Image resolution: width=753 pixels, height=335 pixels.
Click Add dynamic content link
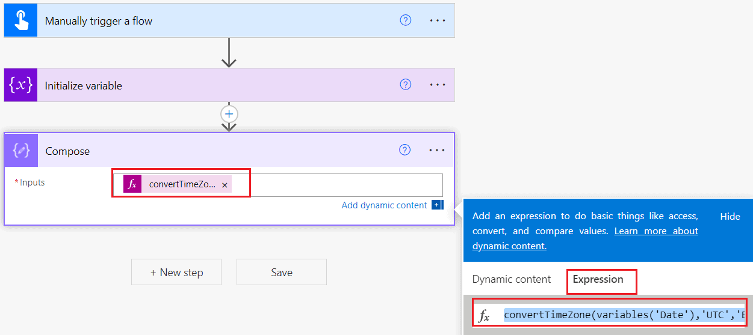(384, 205)
